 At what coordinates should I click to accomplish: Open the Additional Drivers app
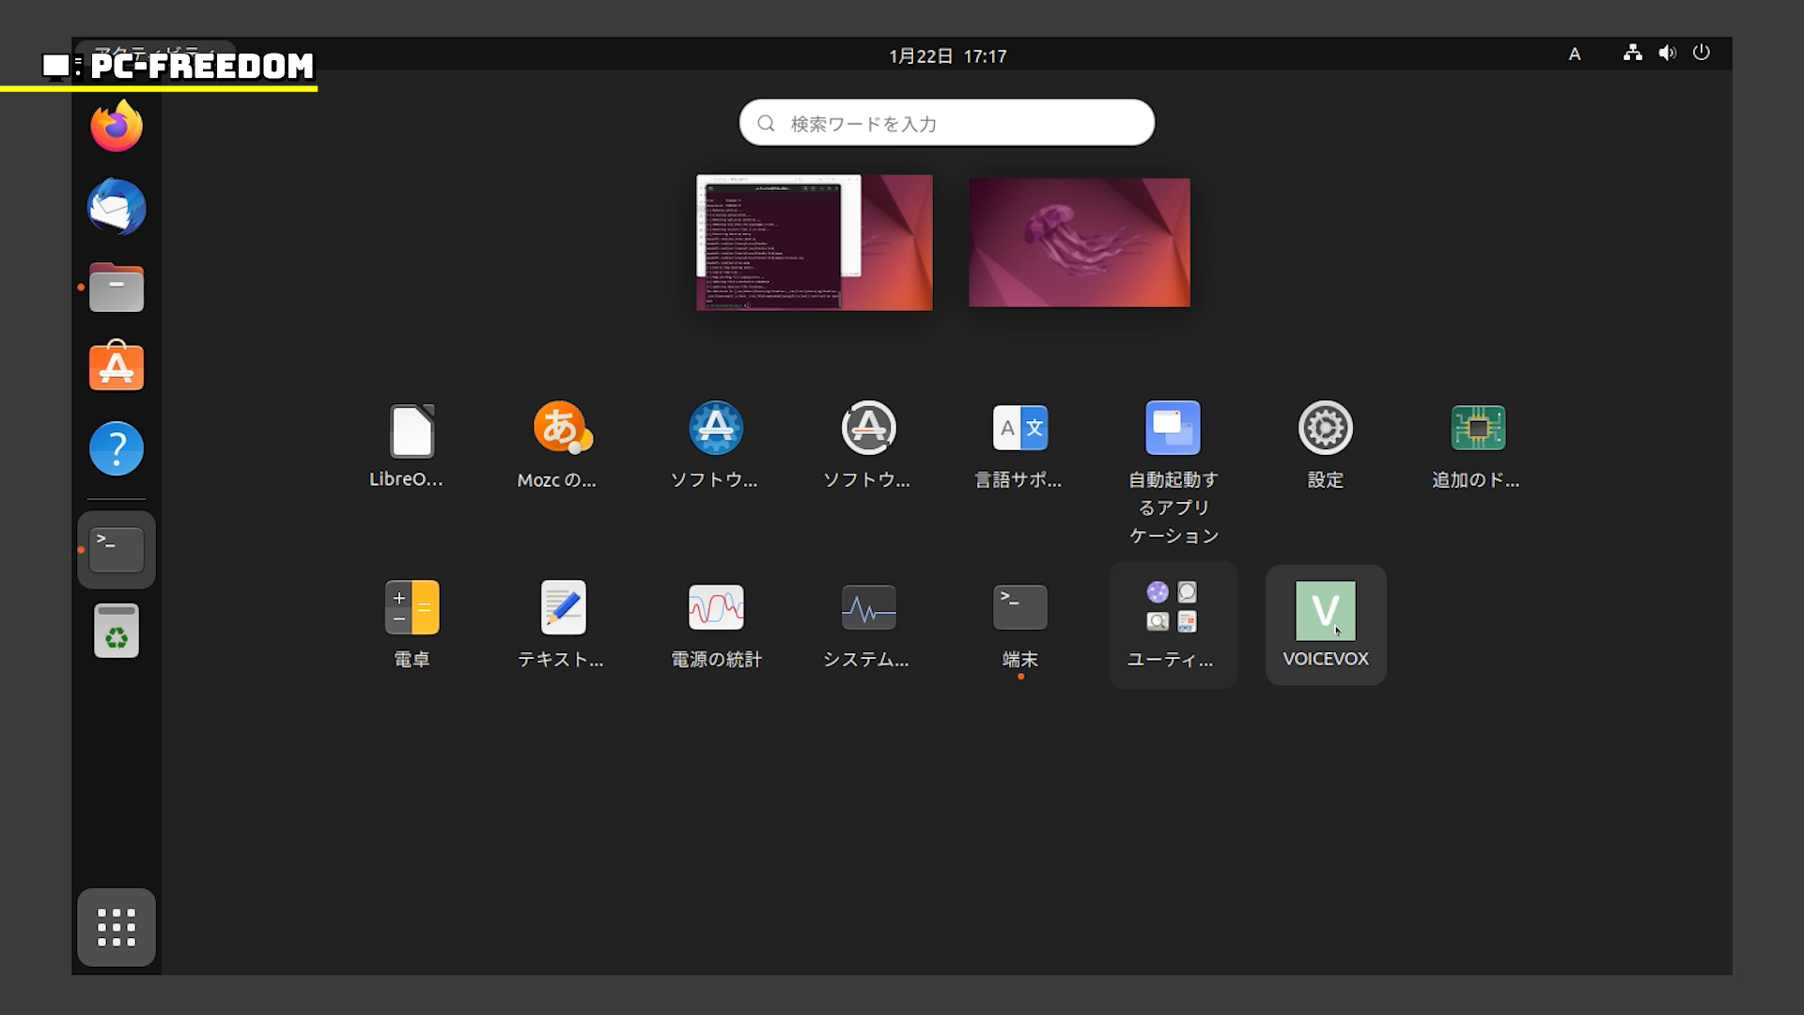1477,429
